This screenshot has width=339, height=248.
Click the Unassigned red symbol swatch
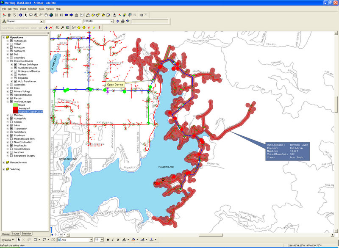click(16, 108)
